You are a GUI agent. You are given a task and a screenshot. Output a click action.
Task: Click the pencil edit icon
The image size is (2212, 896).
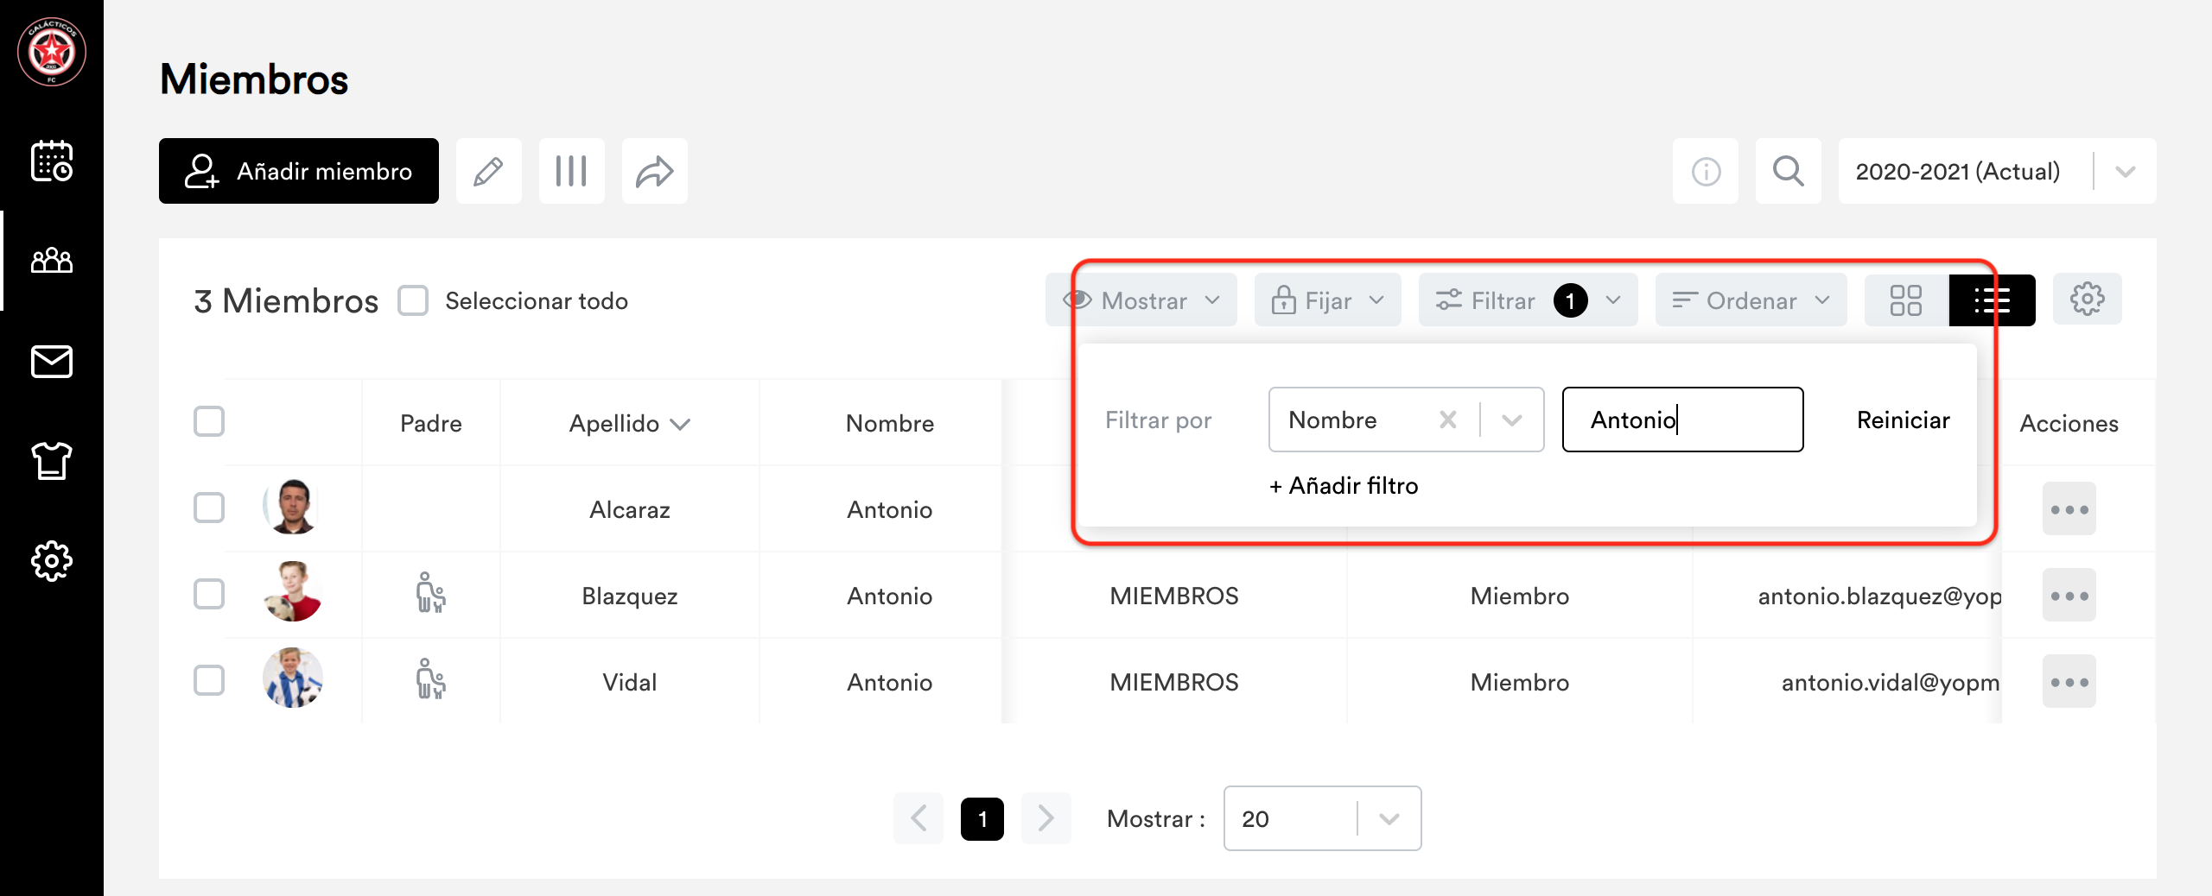489,171
